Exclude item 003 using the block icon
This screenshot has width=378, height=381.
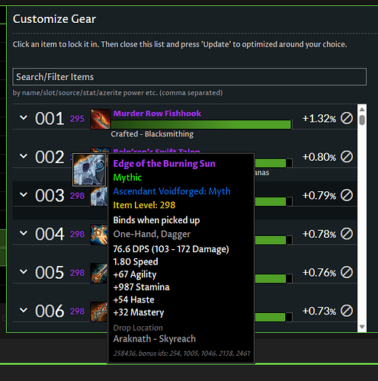coord(347,195)
